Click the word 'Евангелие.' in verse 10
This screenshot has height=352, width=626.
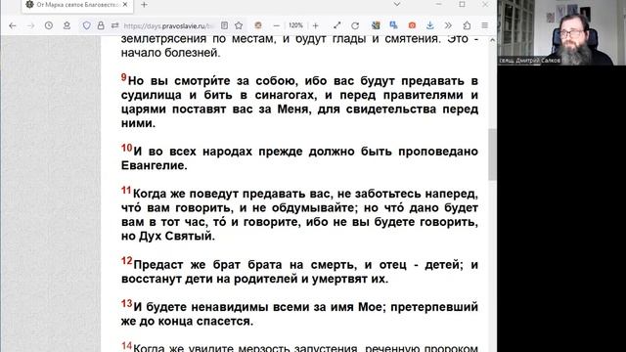(155, 165)
